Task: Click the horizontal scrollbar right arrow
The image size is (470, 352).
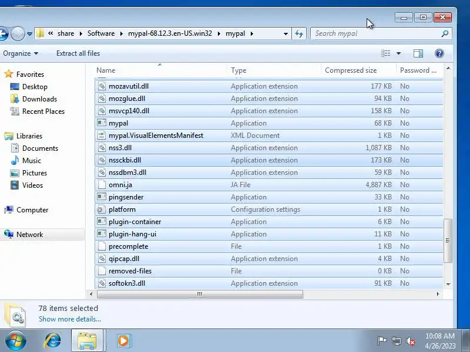Action: click(x=438, y=294)
